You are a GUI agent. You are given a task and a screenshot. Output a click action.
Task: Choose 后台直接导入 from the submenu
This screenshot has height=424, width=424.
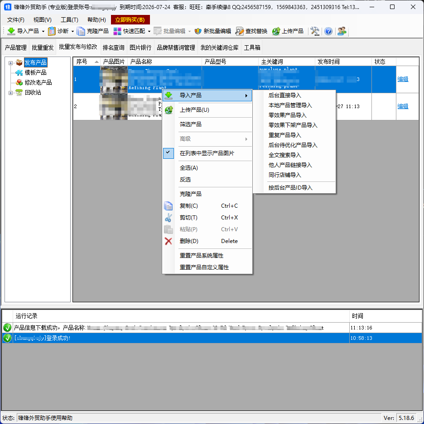[284, 95]
